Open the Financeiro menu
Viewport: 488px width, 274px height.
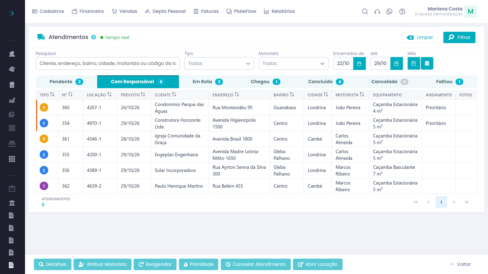click(x=88, y=11)
